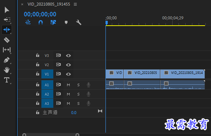Hide track V3 output eye
This screenshot has height=136, width=211.
pyautogui.click(x=68, y=55)
